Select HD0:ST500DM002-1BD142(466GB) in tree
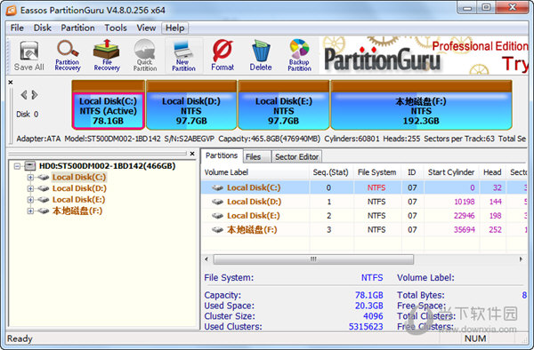 pos(108,166)
